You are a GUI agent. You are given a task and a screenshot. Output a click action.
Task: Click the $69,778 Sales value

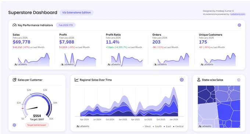(x=22, y=42)
